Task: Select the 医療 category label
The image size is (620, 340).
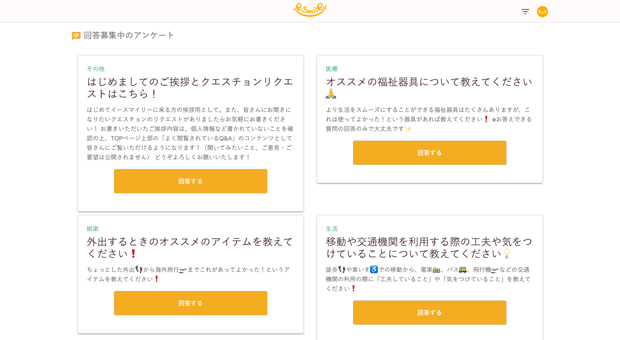Action: 332,69
